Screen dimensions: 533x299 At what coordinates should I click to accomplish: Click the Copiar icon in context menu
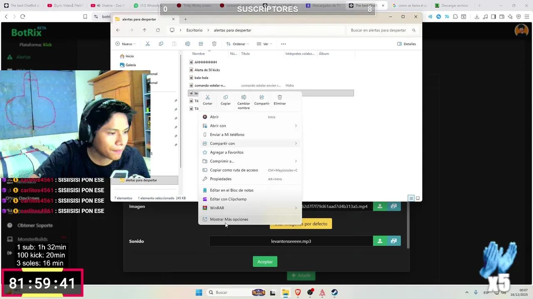click(225, 97)
